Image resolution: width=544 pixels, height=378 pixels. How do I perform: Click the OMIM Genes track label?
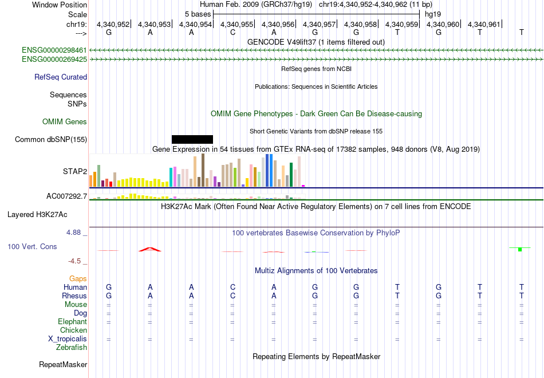[x=65, y=121]
